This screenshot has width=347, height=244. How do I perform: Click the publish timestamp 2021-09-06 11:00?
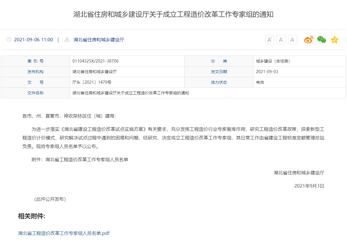pyautogui.click(x=33, y=40)
